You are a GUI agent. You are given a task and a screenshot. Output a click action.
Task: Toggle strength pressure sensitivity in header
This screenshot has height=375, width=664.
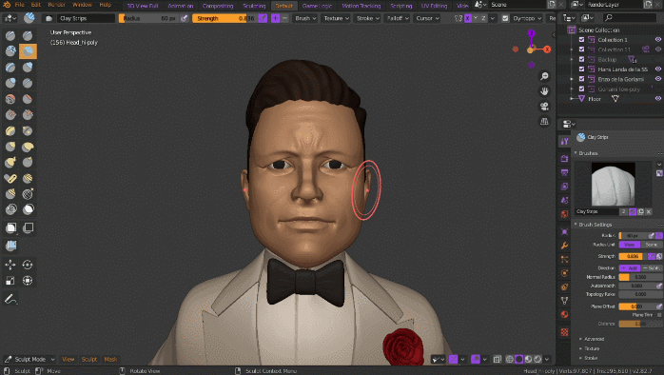(263, 18)
